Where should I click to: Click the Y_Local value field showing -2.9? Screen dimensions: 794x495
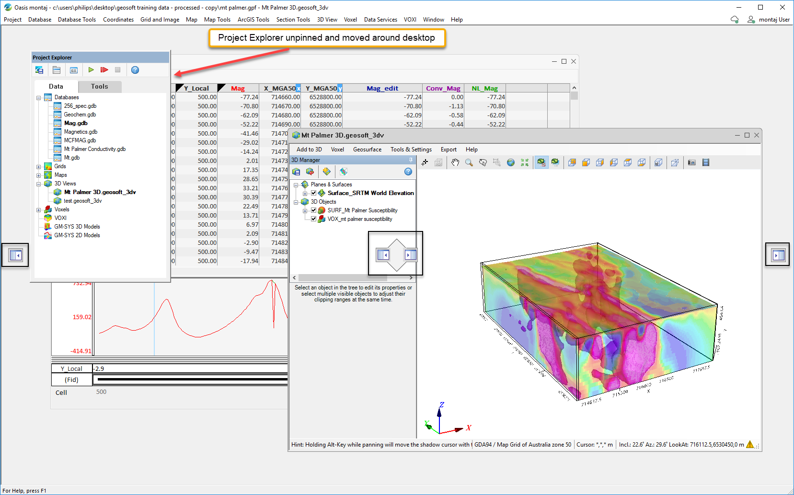click(x=190, y=368)
